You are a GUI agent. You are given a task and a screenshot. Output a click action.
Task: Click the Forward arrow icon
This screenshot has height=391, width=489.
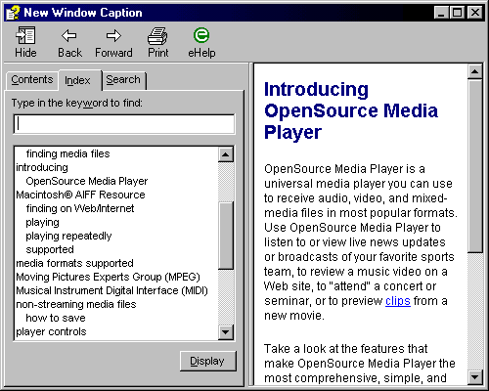(x=113, y=35)
